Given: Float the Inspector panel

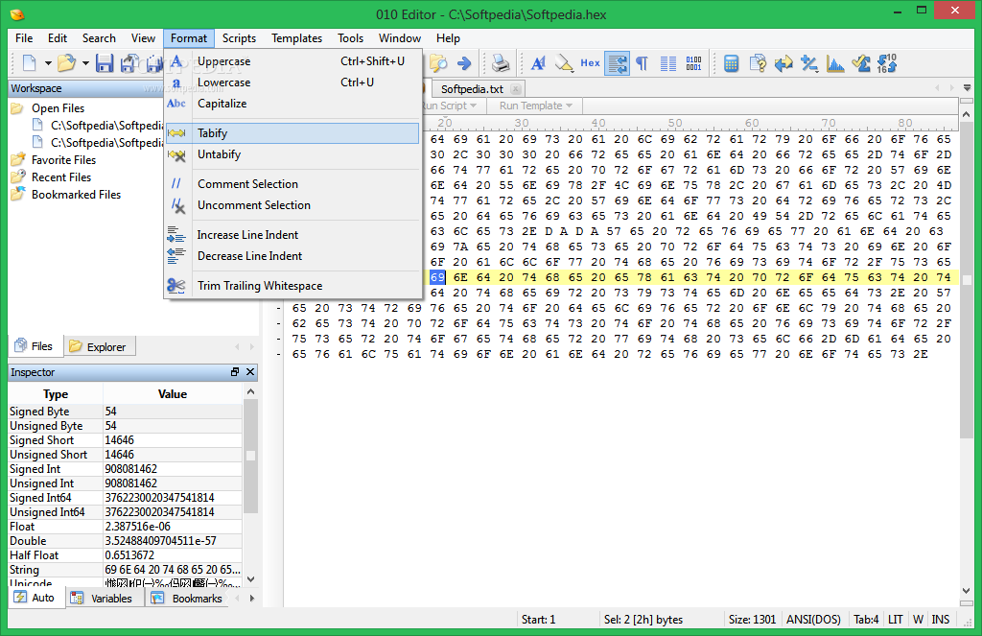Looking at the screenshot, I should (235, 371).
